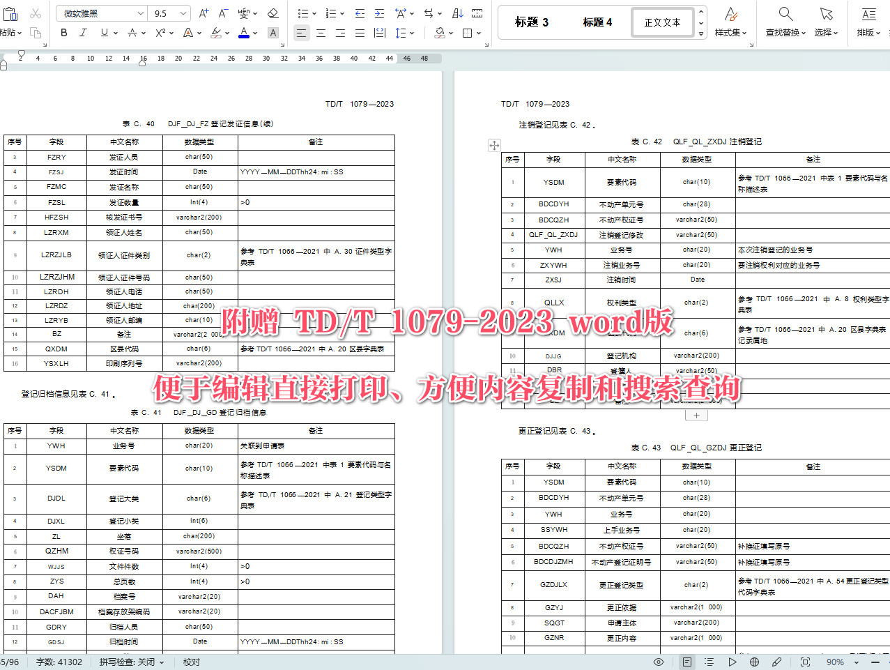Toggle underline formatting

(x=103, y=33)
